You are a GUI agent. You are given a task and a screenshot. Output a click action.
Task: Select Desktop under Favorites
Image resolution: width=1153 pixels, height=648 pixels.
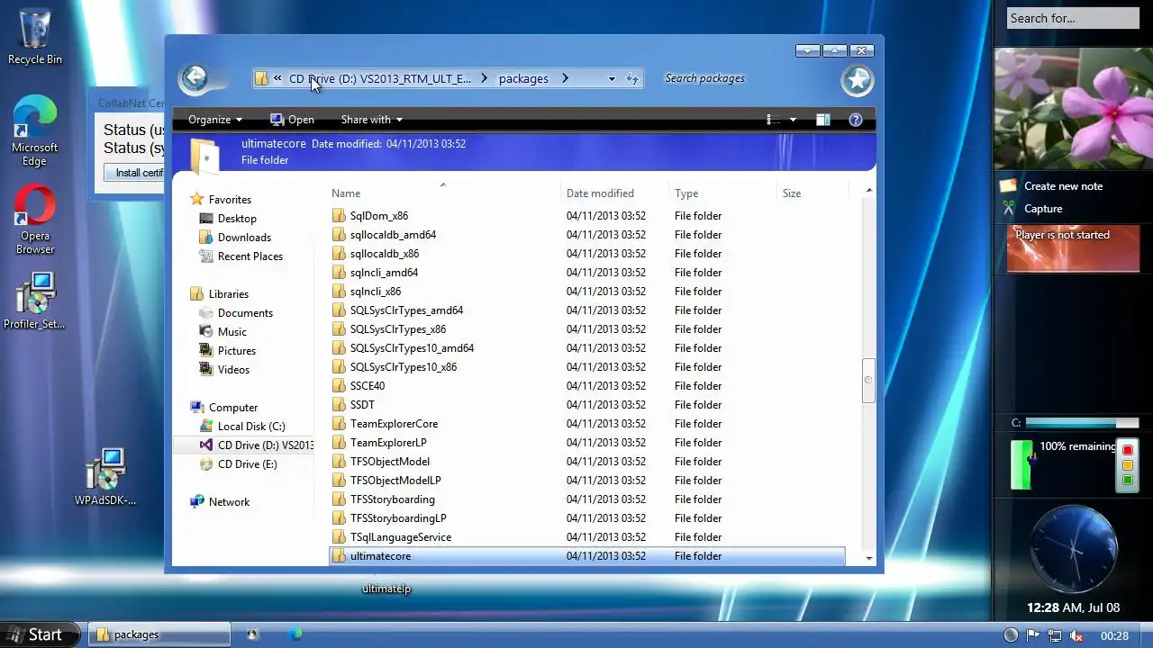pos(236,219)
